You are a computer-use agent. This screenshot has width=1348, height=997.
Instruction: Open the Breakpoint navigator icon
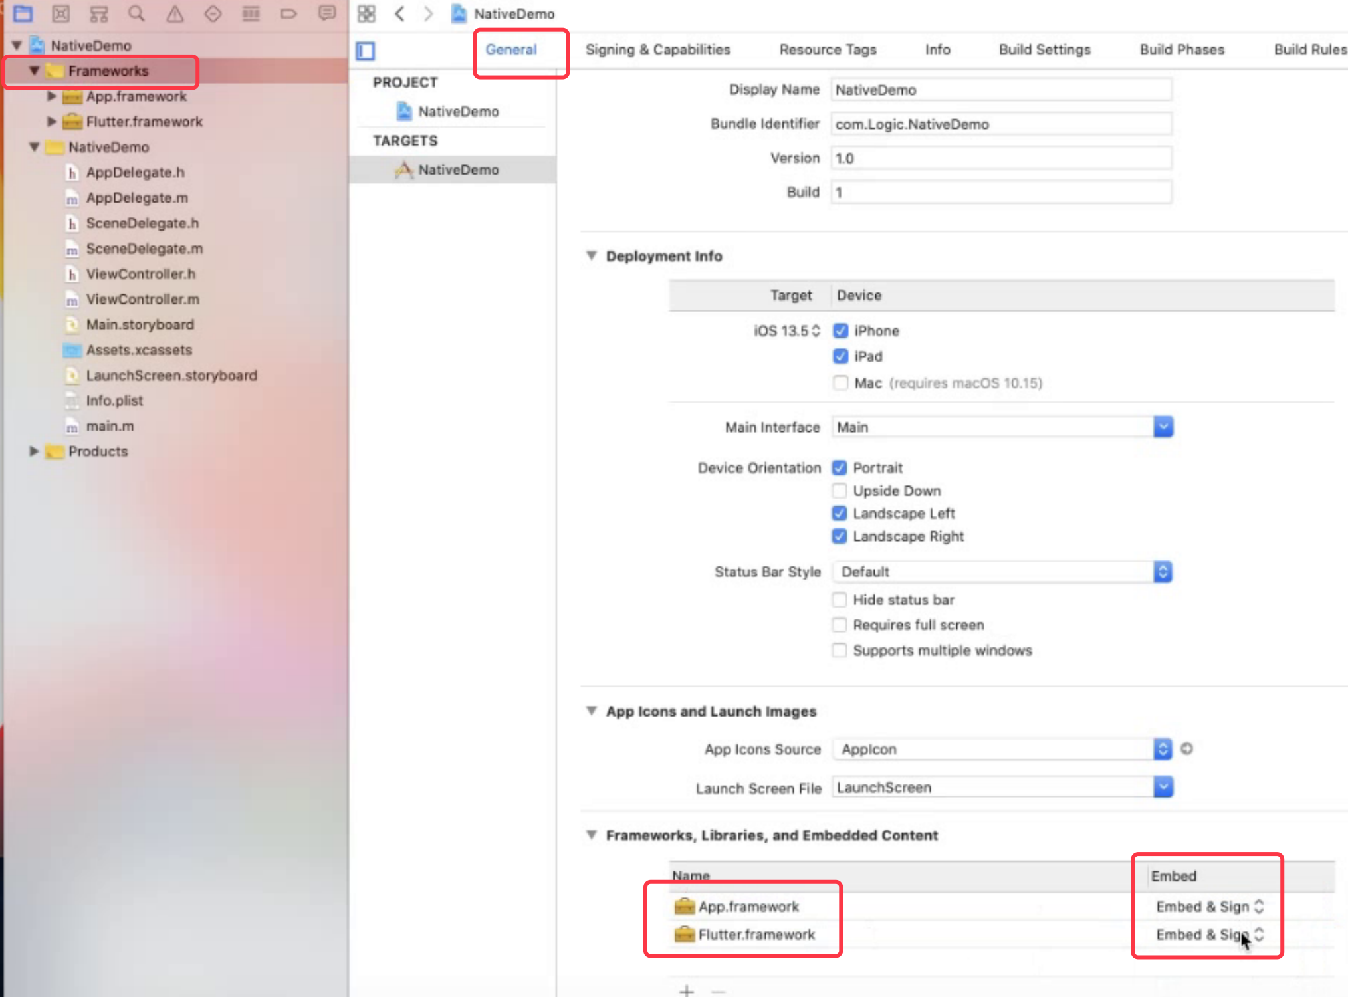pyautogui.click(x=288, y=13)
